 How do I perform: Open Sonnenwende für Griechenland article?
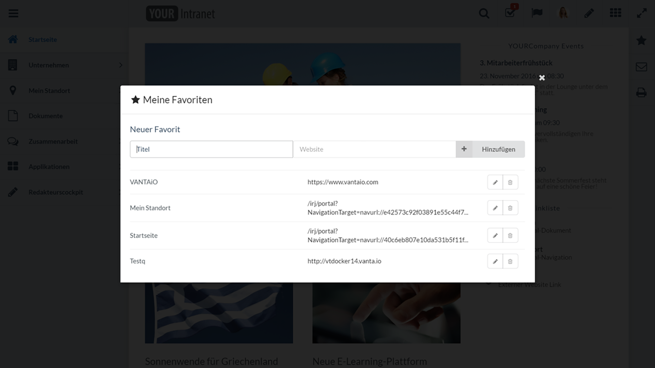tap(211, 361)
